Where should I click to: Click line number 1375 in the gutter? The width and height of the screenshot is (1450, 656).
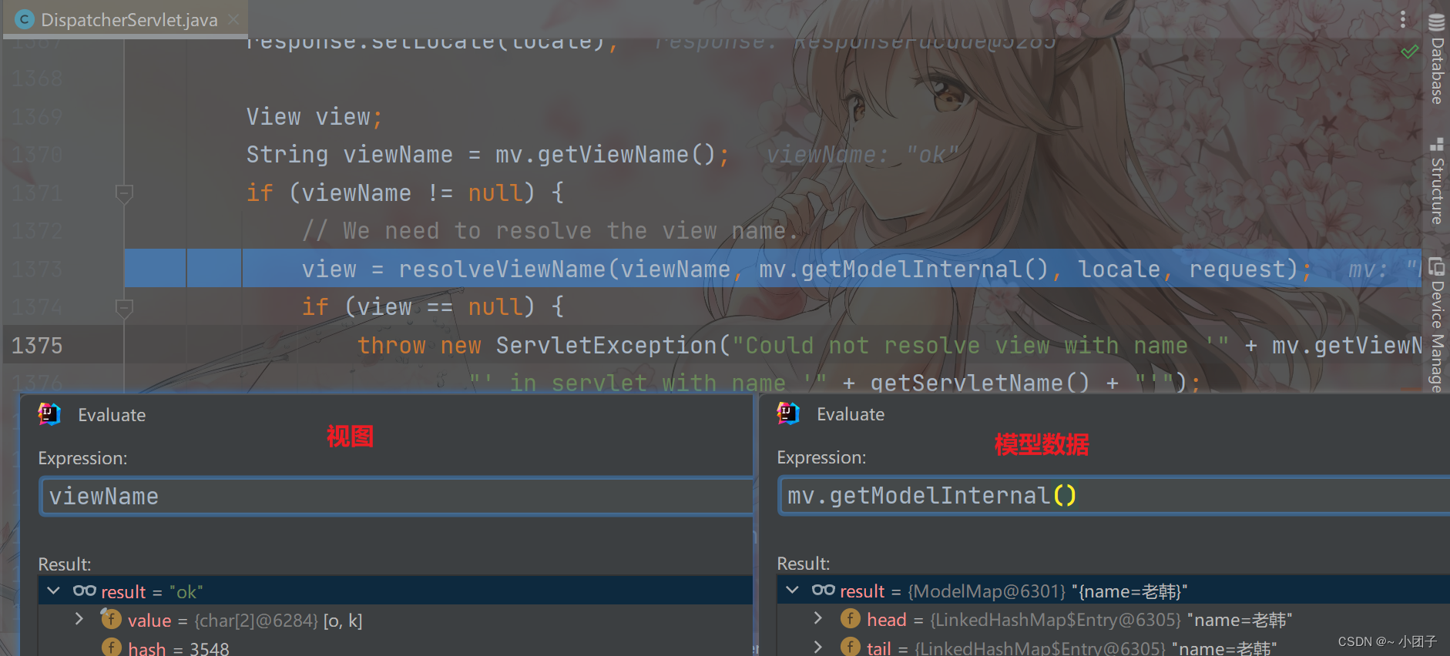pos(37,346)
